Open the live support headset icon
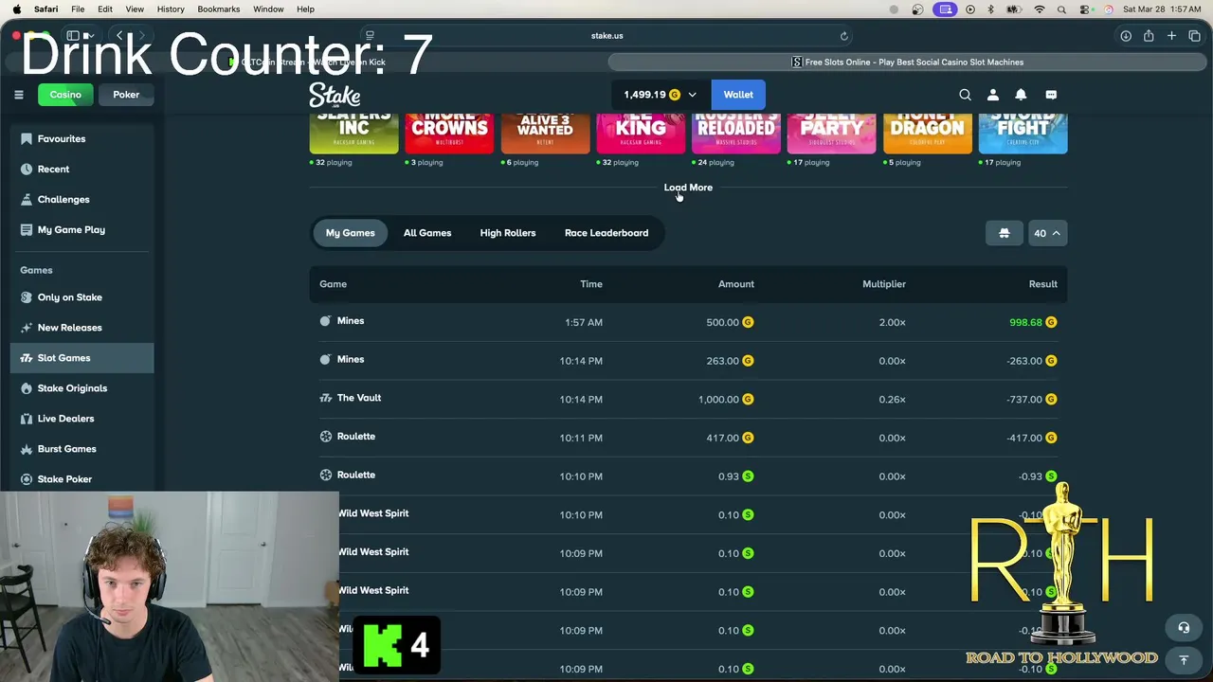Image resolution: width=1213 pixels, height=682 pixels. click(x=1184, y=627)
